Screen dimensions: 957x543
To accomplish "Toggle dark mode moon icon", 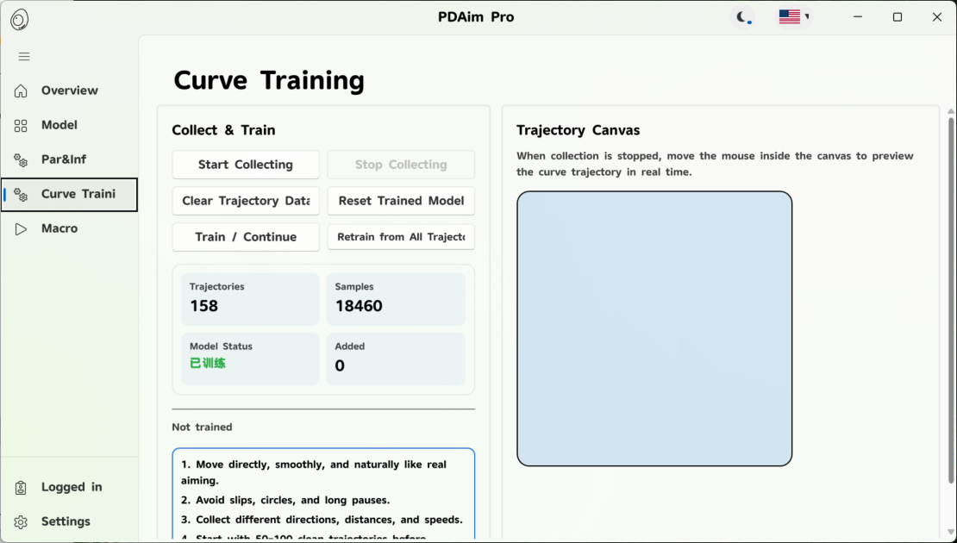I will coord(743,17).
